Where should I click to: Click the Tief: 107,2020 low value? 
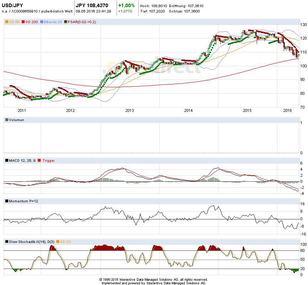(x=153, y=11)
